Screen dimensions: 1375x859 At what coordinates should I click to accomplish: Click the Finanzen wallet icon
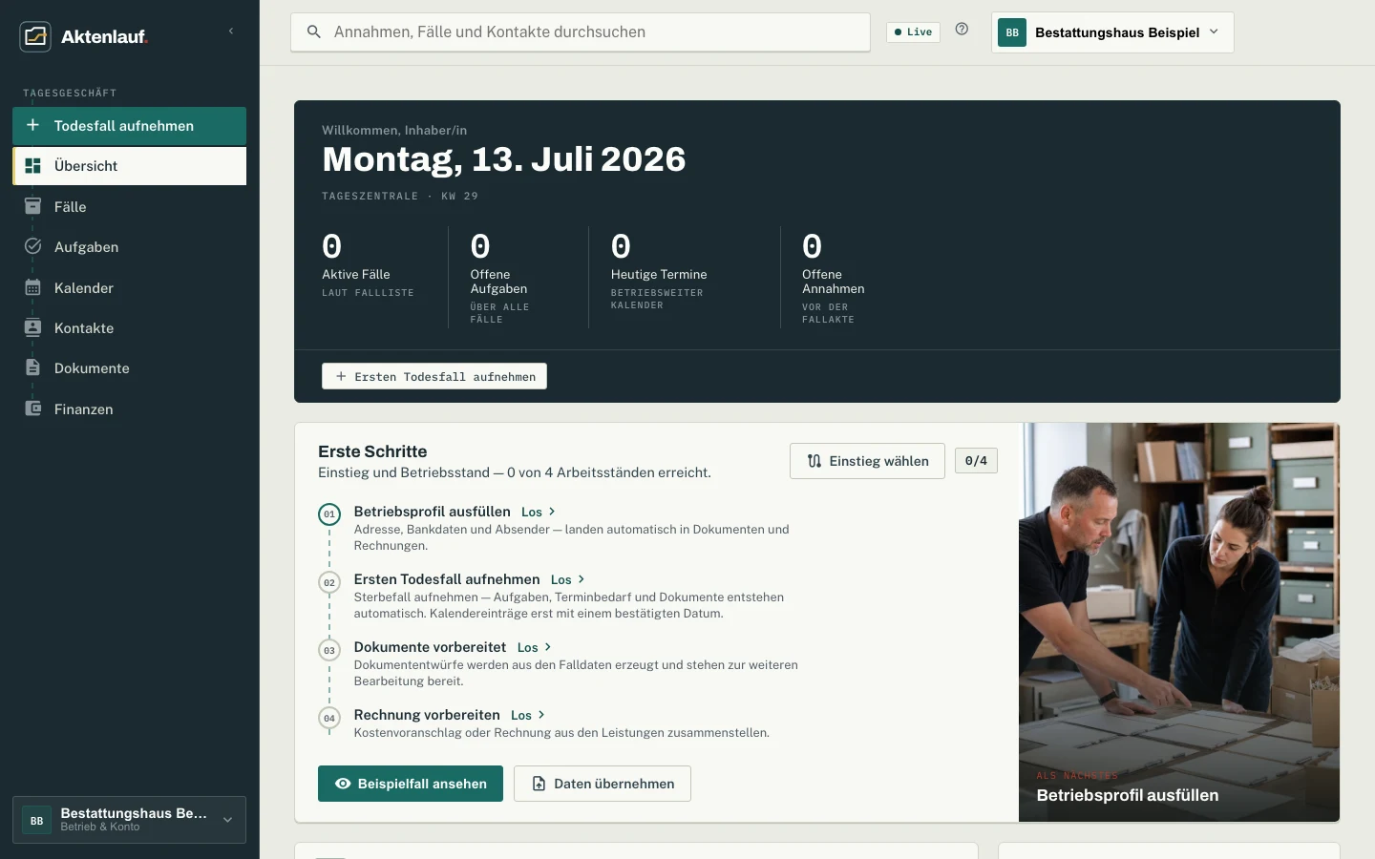click(x=32, y=409)
